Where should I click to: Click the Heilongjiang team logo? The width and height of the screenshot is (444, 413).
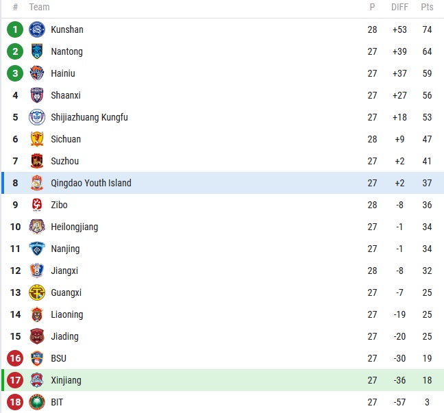tap(37, 227)
